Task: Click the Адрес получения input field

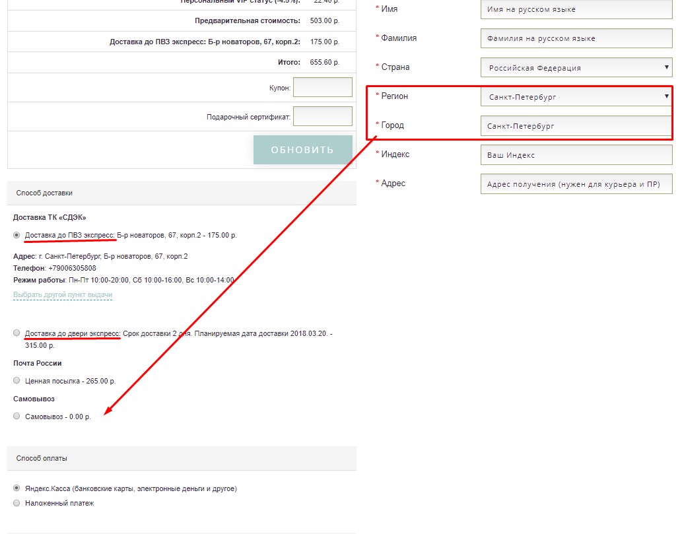Action: (x=576, y=184)
